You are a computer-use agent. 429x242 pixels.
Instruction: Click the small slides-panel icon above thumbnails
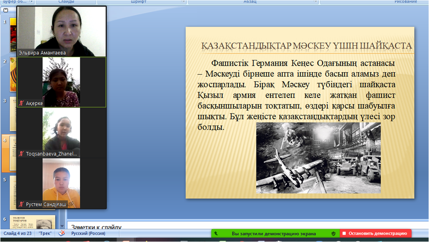point(6,11)
